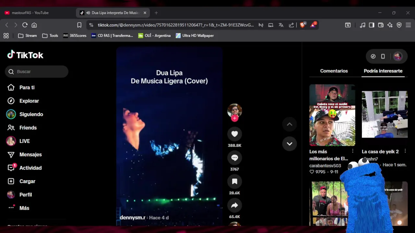Screen dimensions: 415x233
Task: Reload the current page
Action: pos(25,25)
